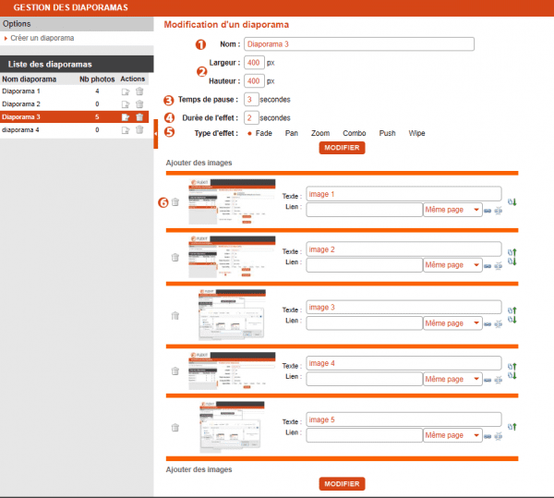This screenshot has width=554, height=498.
Task: Expand the Même page dropdown for image 3
Action: (451, 323)
